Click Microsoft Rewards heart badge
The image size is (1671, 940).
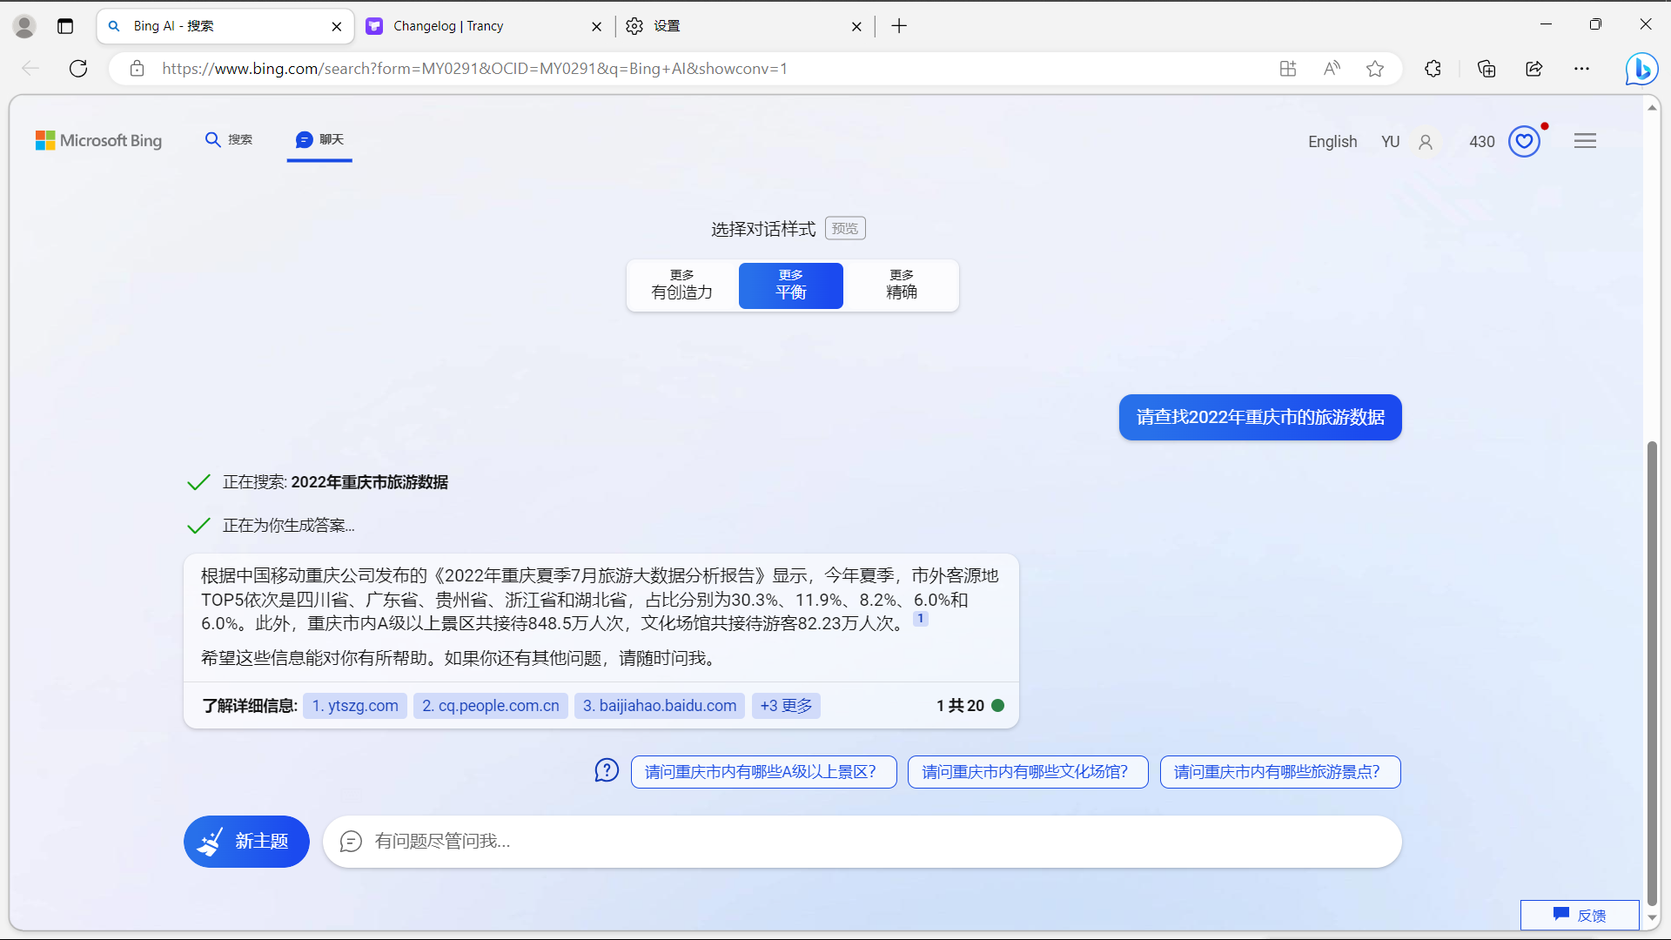coord(1525,141)
